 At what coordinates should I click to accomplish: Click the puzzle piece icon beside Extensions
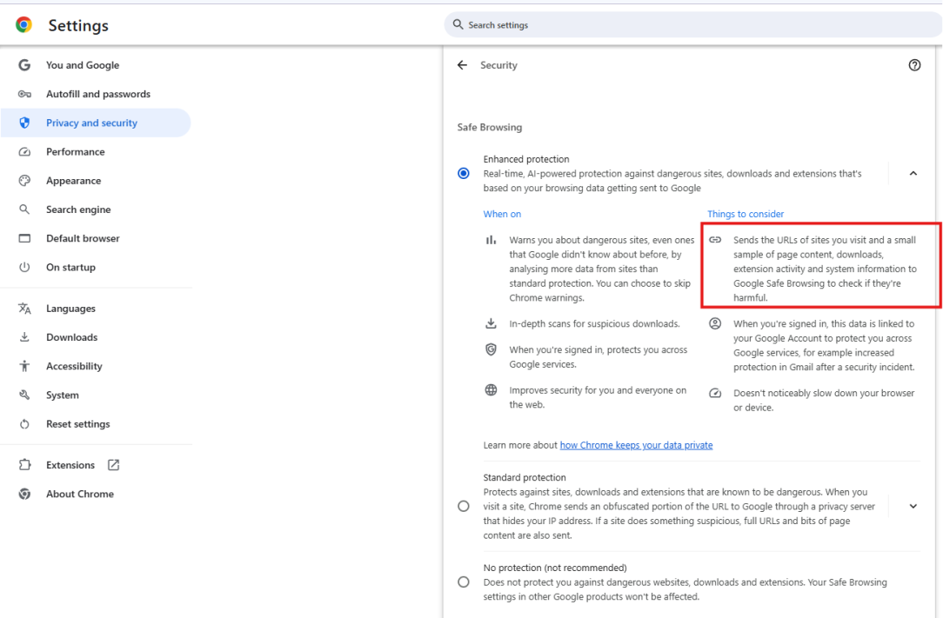[24, 465]
